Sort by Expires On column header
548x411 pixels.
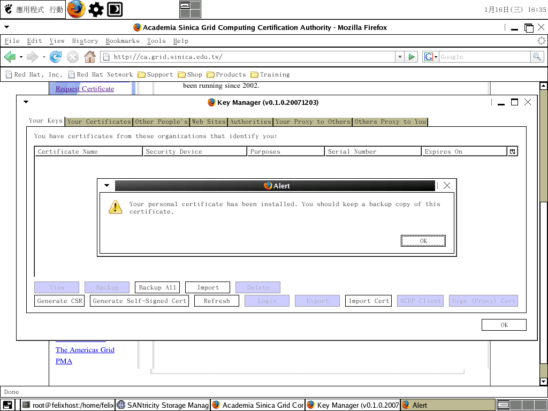[x=464, y=151]
